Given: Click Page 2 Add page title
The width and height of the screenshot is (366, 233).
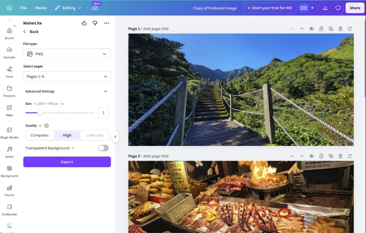Looking at the screenshot, I should (156, 156).
